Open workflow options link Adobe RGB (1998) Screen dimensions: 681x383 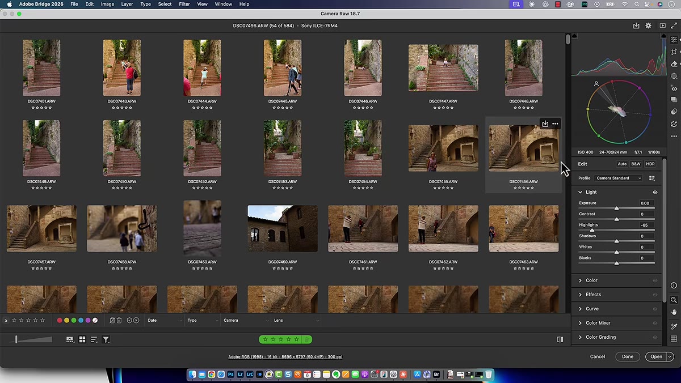pos(285,357)
